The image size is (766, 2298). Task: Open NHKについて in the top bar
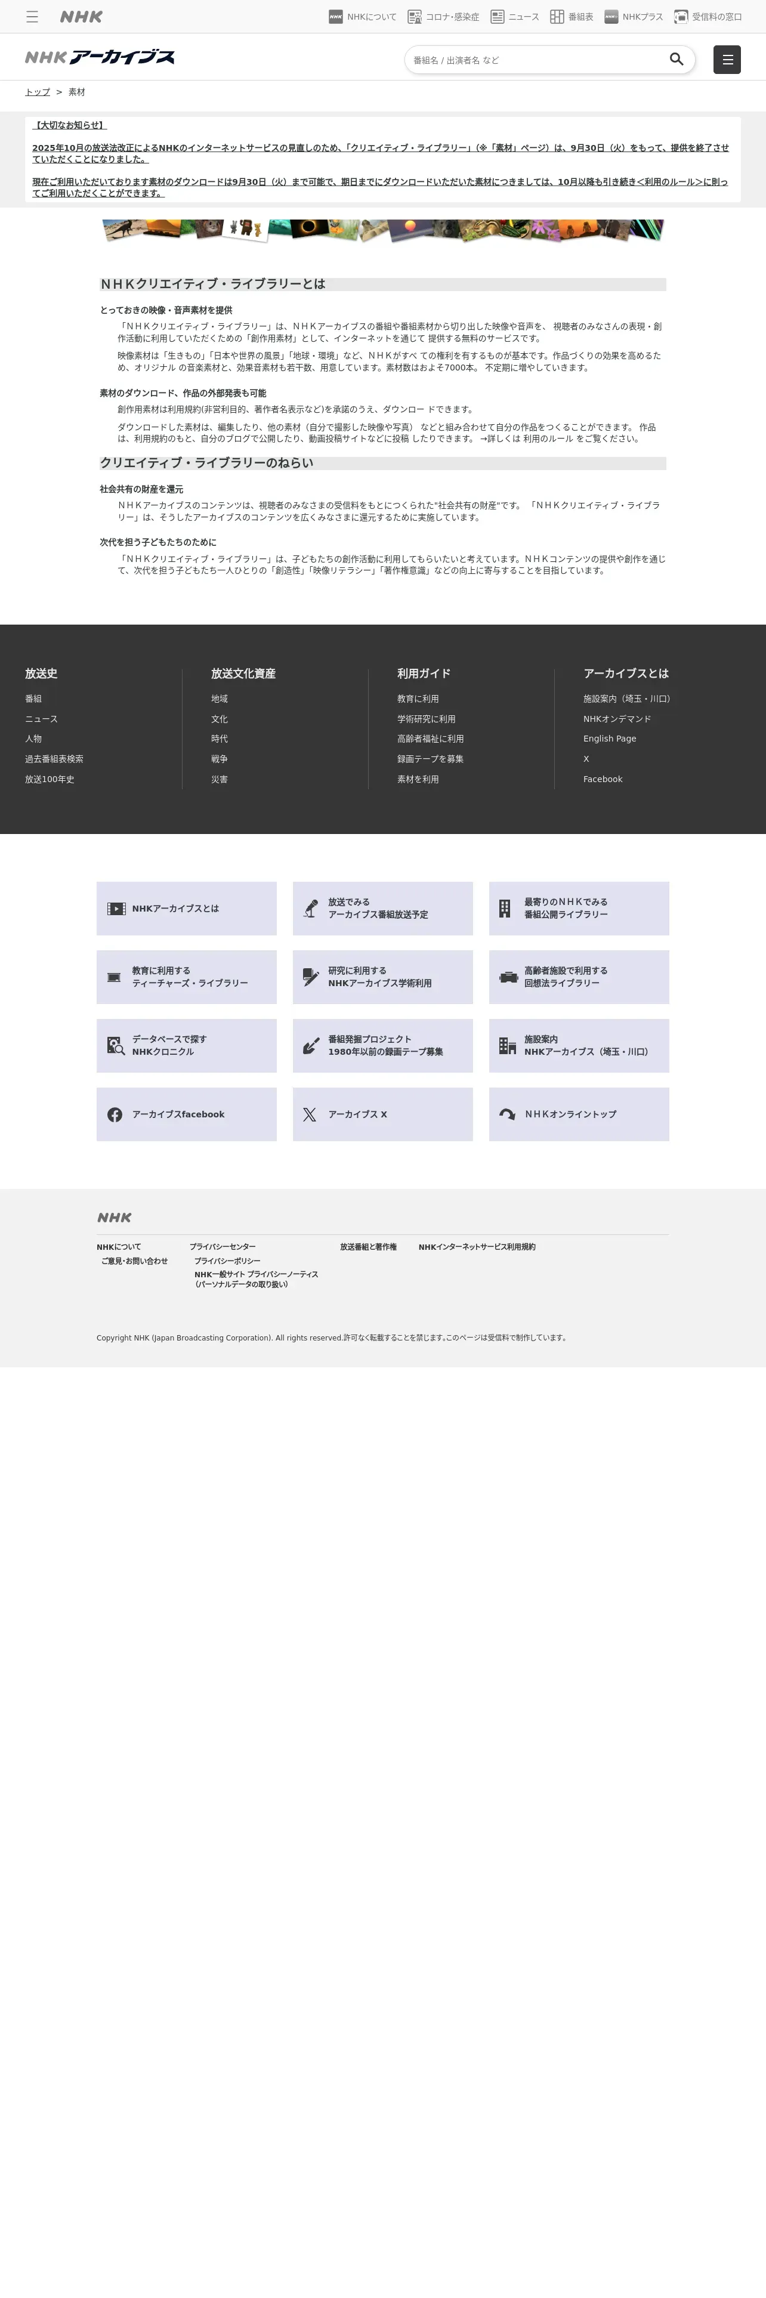362,17
